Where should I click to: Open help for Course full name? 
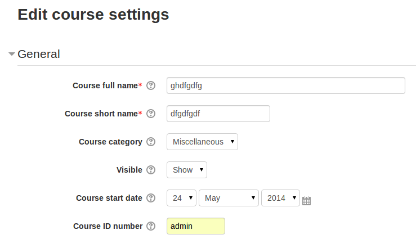[x=151, y=85]
